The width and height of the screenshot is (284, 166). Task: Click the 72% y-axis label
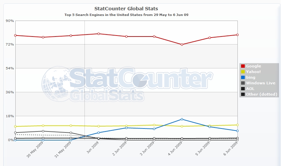pos(10,44)
